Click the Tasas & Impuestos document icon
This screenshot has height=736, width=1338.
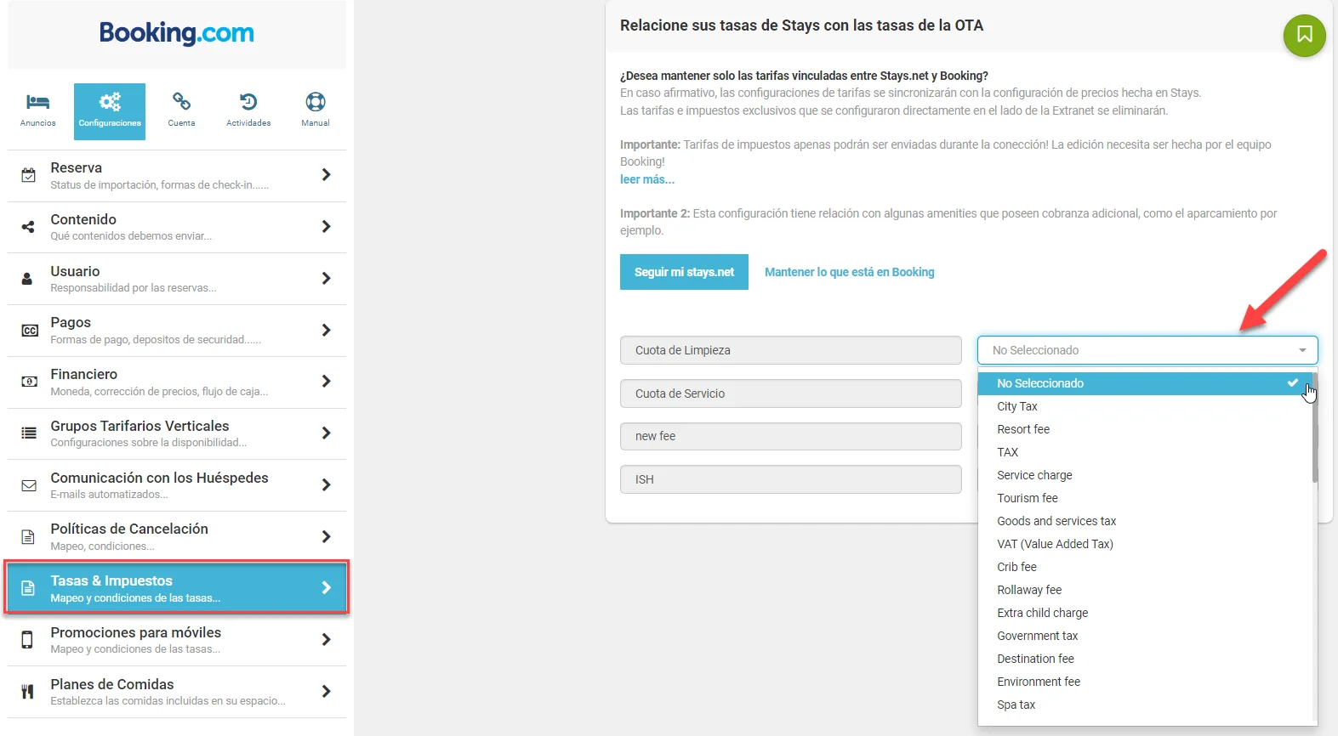click(x=28, y=588)
